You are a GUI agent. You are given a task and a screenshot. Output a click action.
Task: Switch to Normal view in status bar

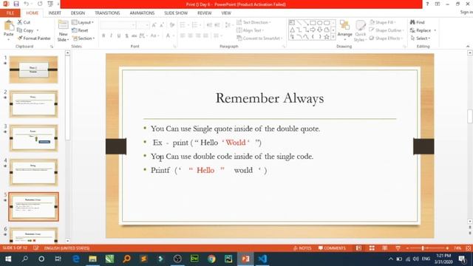(358, 248)
